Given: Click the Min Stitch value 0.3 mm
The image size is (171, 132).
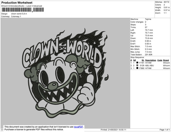Looking at the screenshot, I should tap(148, 49).
